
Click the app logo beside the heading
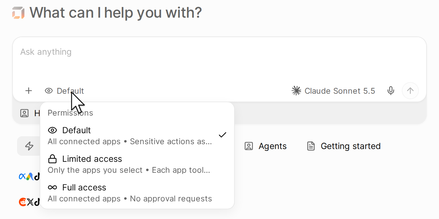click(x=18, y=13)
